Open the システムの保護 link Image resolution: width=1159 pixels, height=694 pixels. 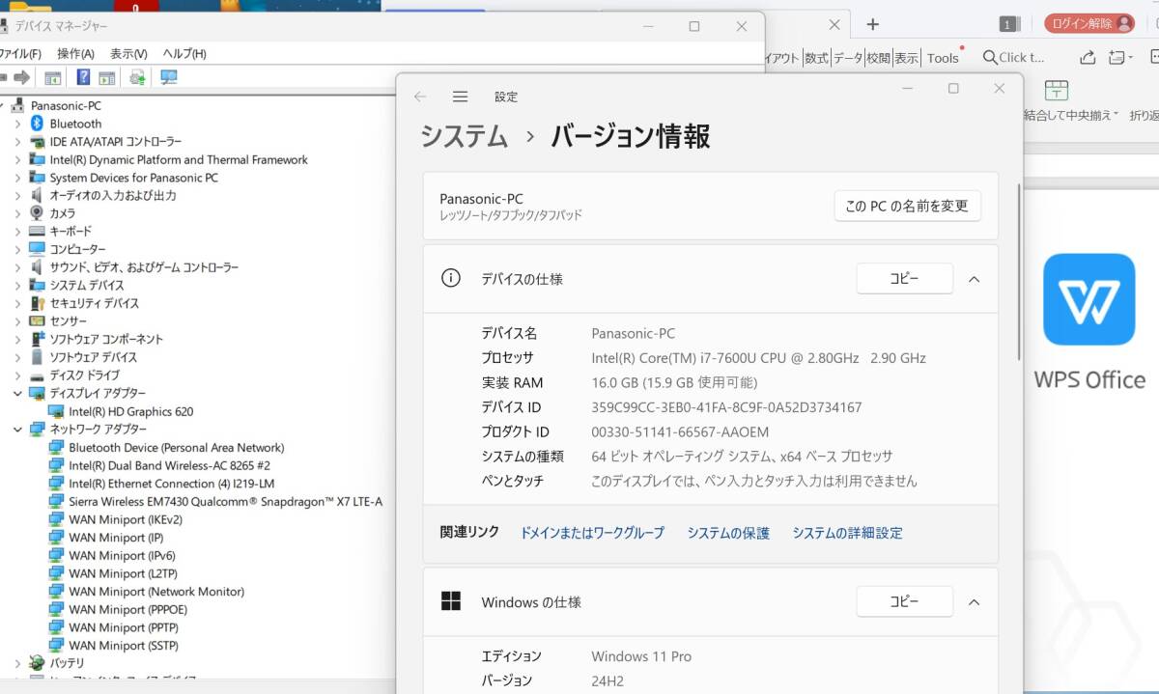[728, 533]
